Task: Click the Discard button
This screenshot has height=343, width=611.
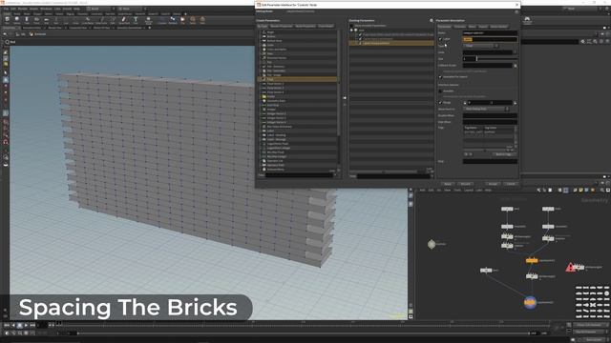Action: (x=465, y=184)
